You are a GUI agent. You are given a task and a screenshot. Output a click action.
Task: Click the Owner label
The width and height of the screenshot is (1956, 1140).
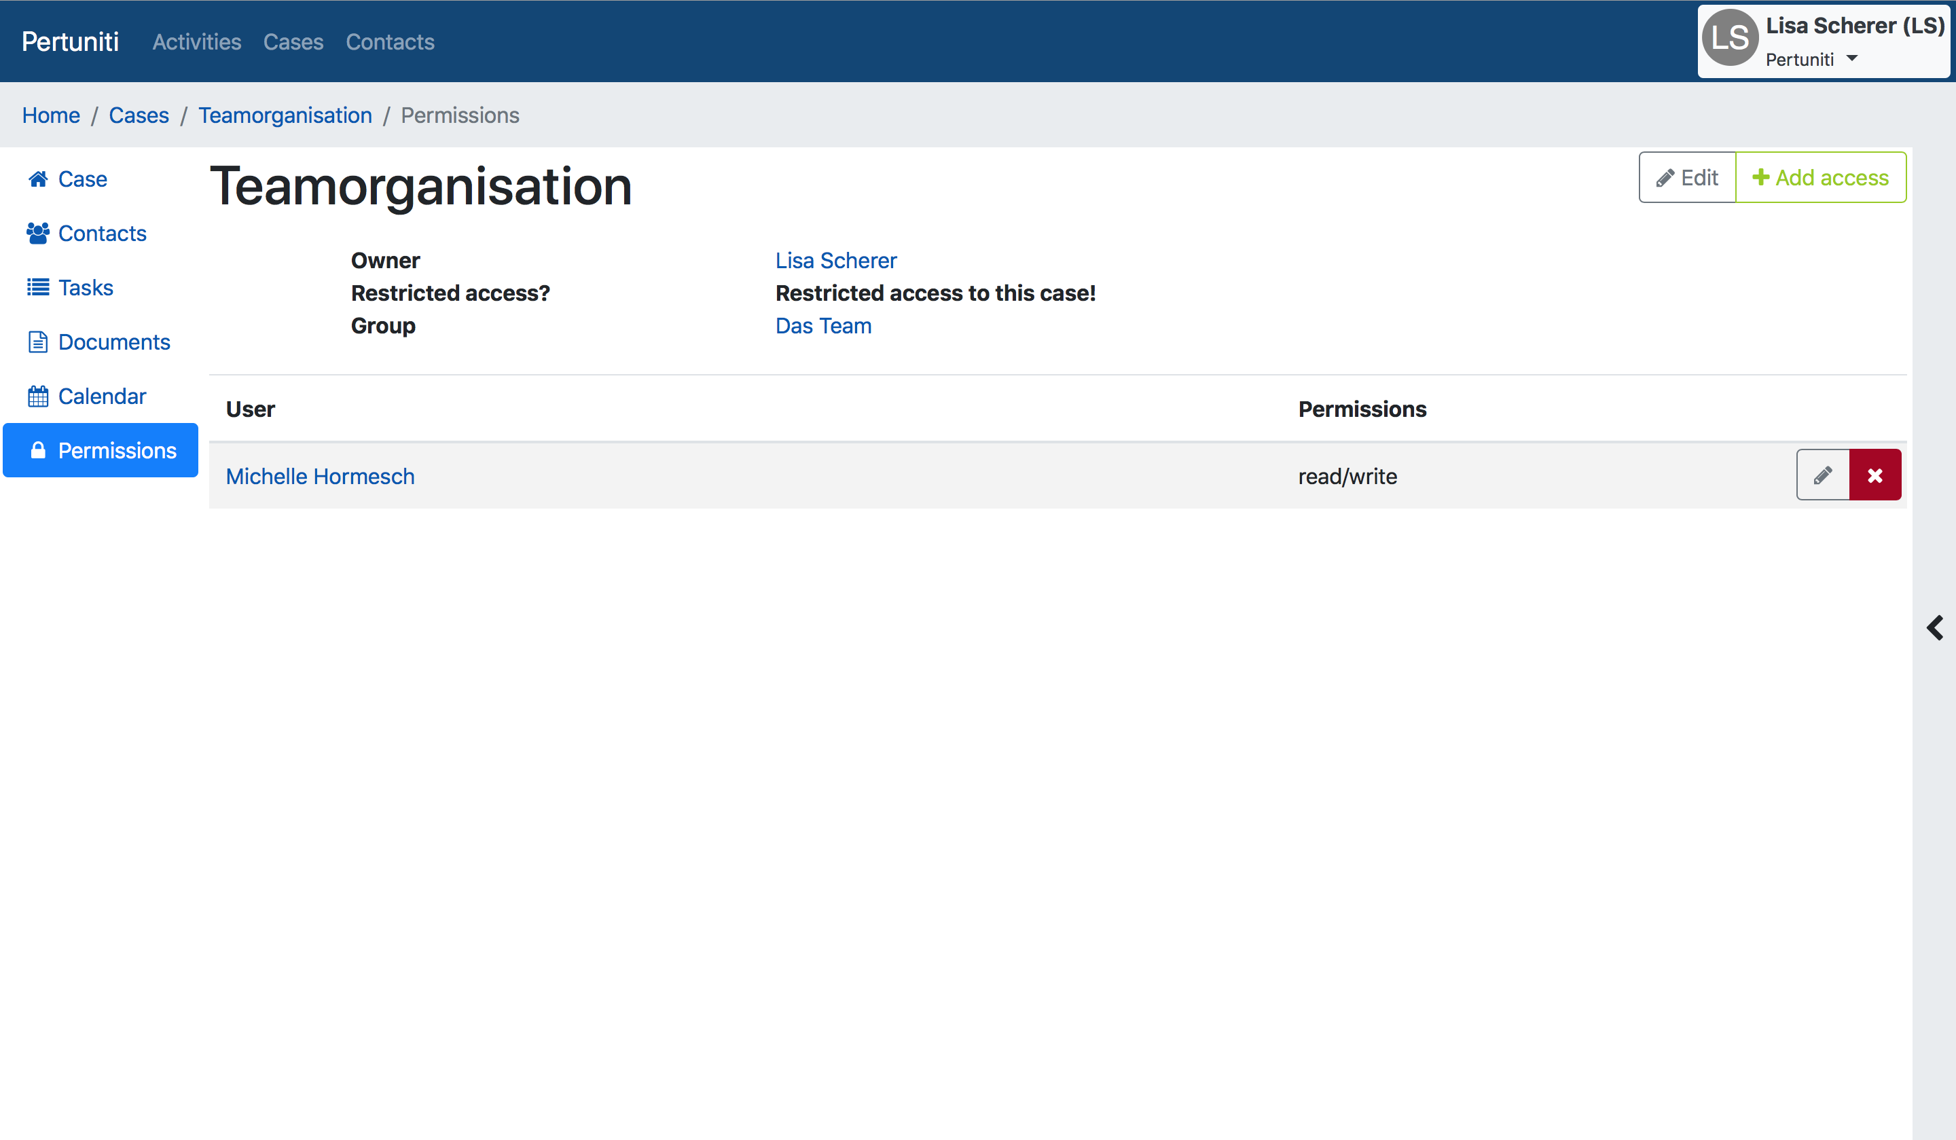click(385, 261)
